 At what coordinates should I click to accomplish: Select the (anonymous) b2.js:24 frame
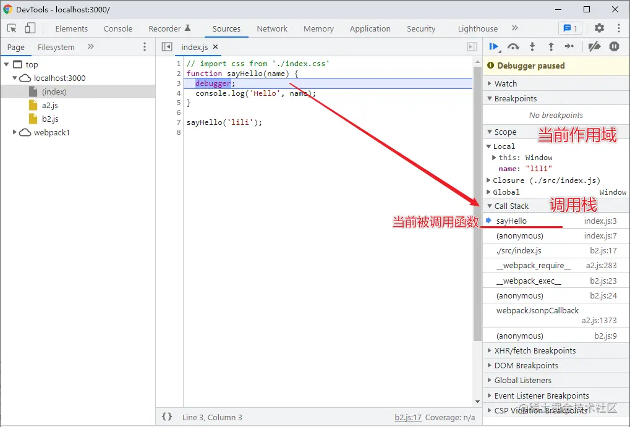pos(556,295)
